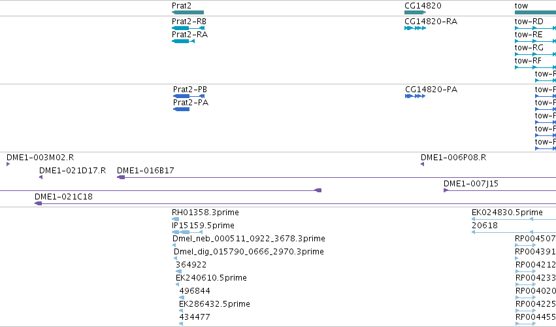Select the tow-RD transcript feature
Image resolution: width=556 pixels, height=327 pixels.
[536, 28]
